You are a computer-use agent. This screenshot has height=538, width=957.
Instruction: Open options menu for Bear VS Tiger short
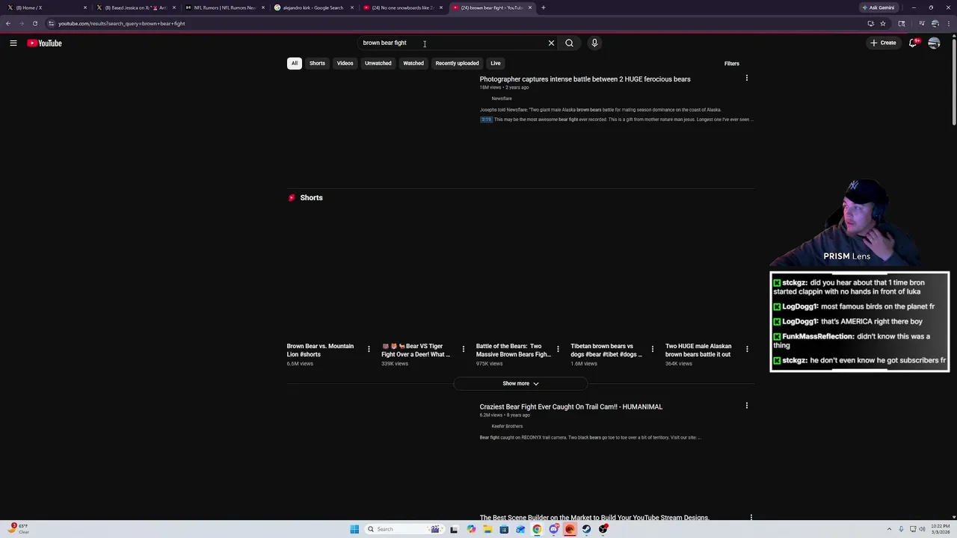pos(463,349)
